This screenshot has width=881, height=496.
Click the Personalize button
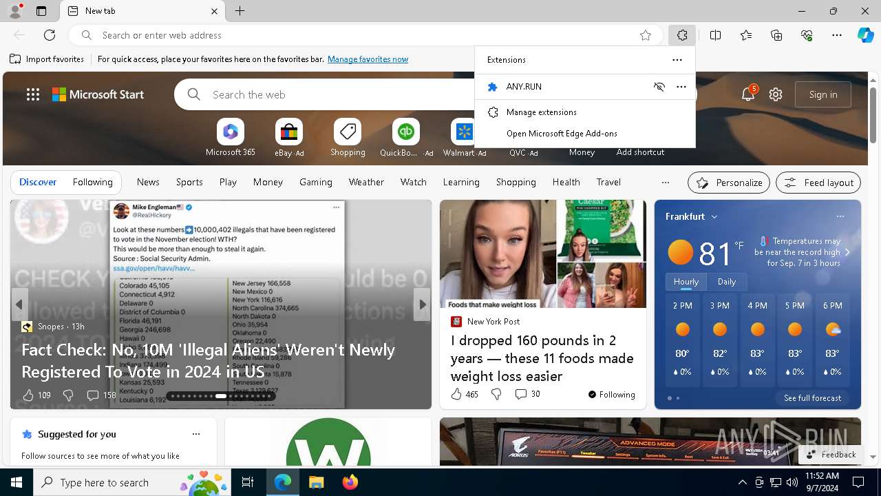pyautogui.click(x=729, y=183)
